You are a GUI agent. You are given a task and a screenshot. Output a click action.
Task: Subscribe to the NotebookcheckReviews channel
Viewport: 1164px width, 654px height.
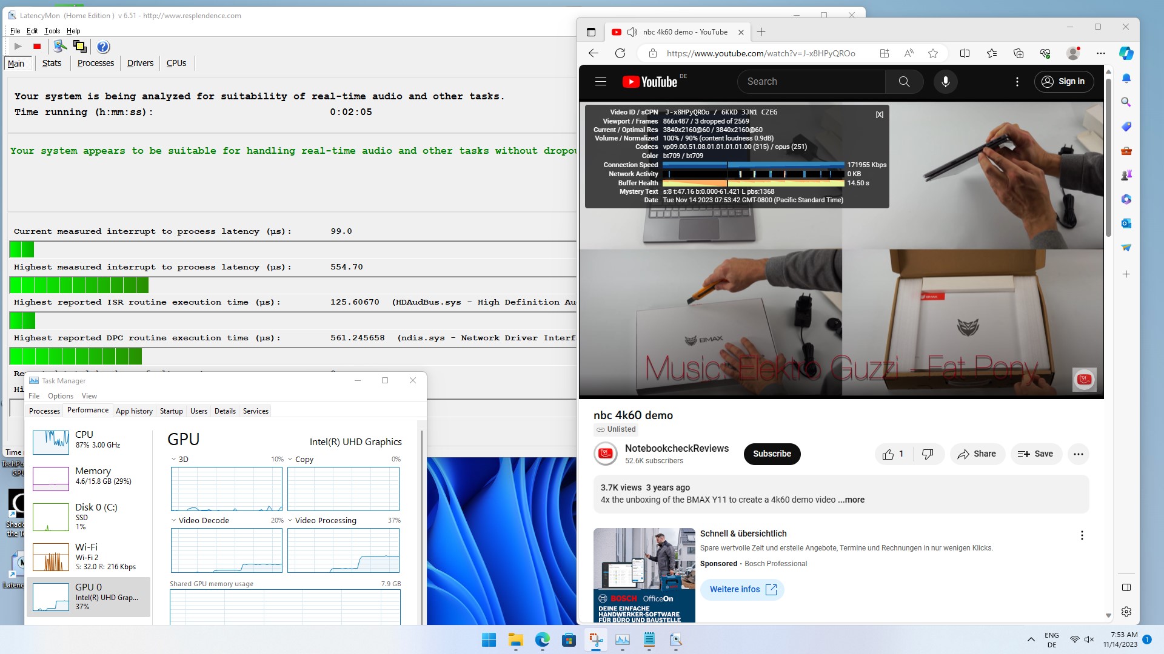[772, 454]
